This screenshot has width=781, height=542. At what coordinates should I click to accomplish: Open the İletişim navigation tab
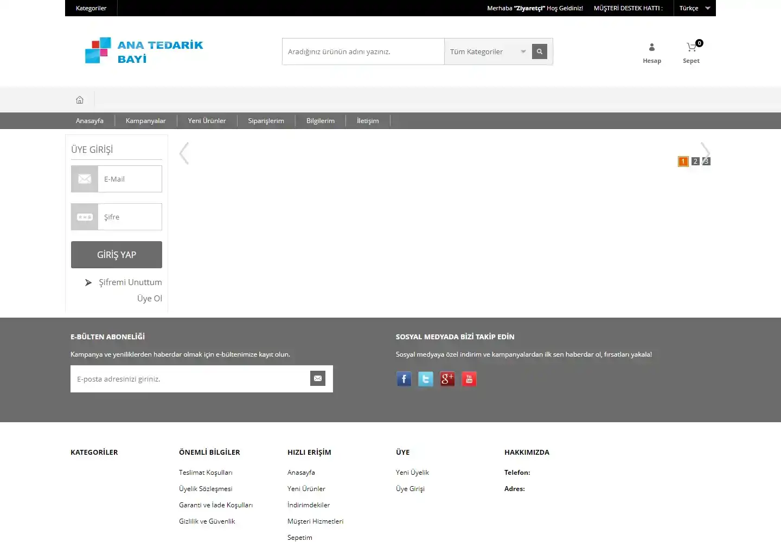(x=368, y=121)
